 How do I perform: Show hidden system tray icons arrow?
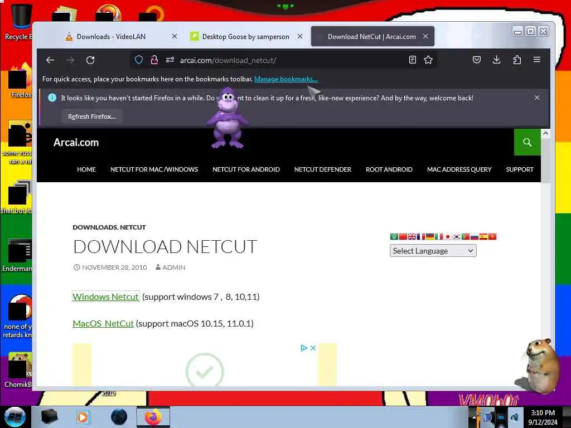(474, 417)
